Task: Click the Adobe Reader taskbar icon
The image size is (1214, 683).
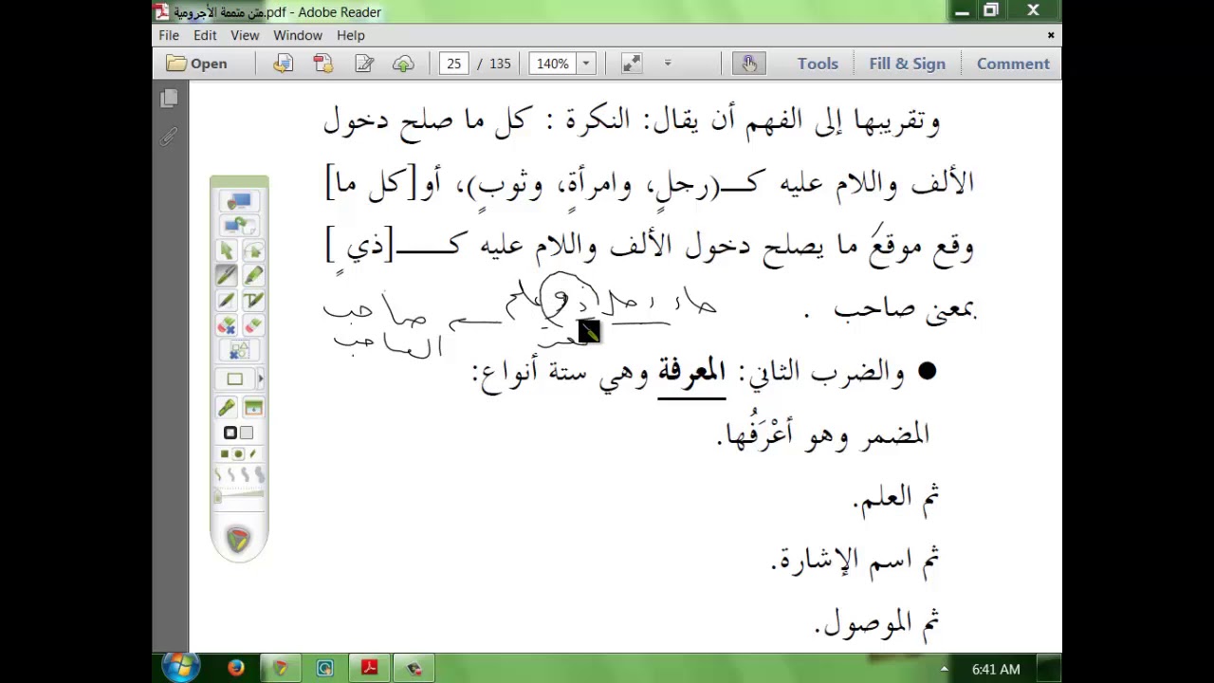Action: pos(370,668)
